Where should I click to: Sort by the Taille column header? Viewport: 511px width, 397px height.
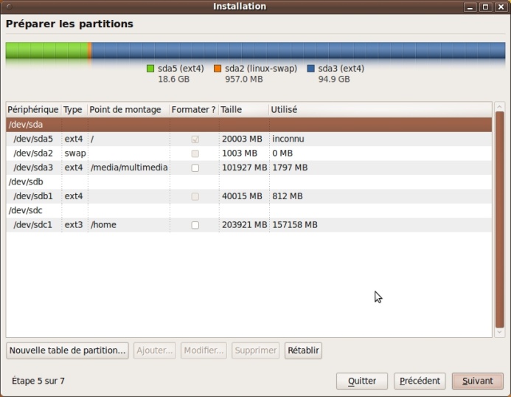[x=232, y=109]
